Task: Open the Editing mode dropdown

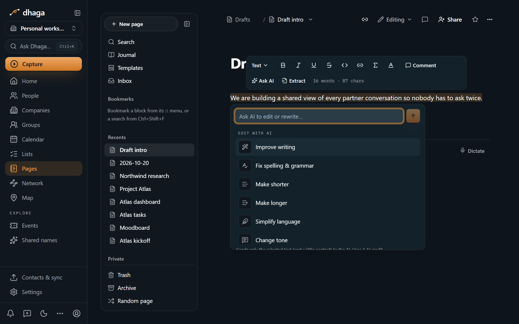Action: 394,19
